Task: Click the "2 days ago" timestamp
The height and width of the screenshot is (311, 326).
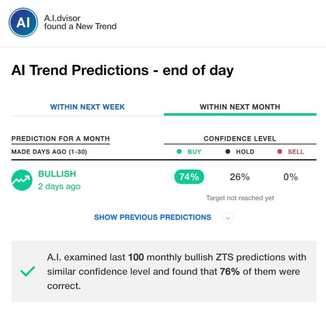Action: tap(59, 186)
